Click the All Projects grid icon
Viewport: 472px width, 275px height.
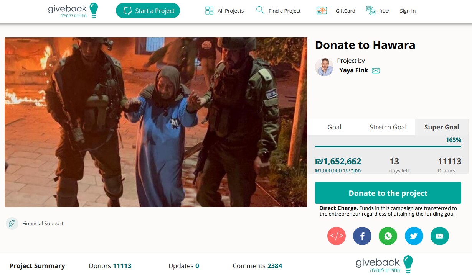tap(209, 11)
